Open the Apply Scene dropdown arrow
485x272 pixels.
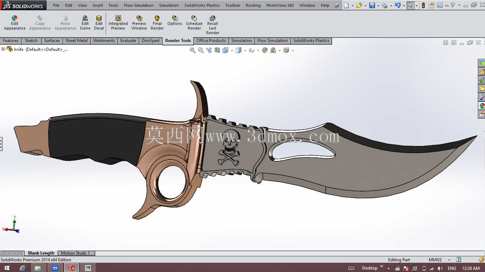[x=280, y=51]
